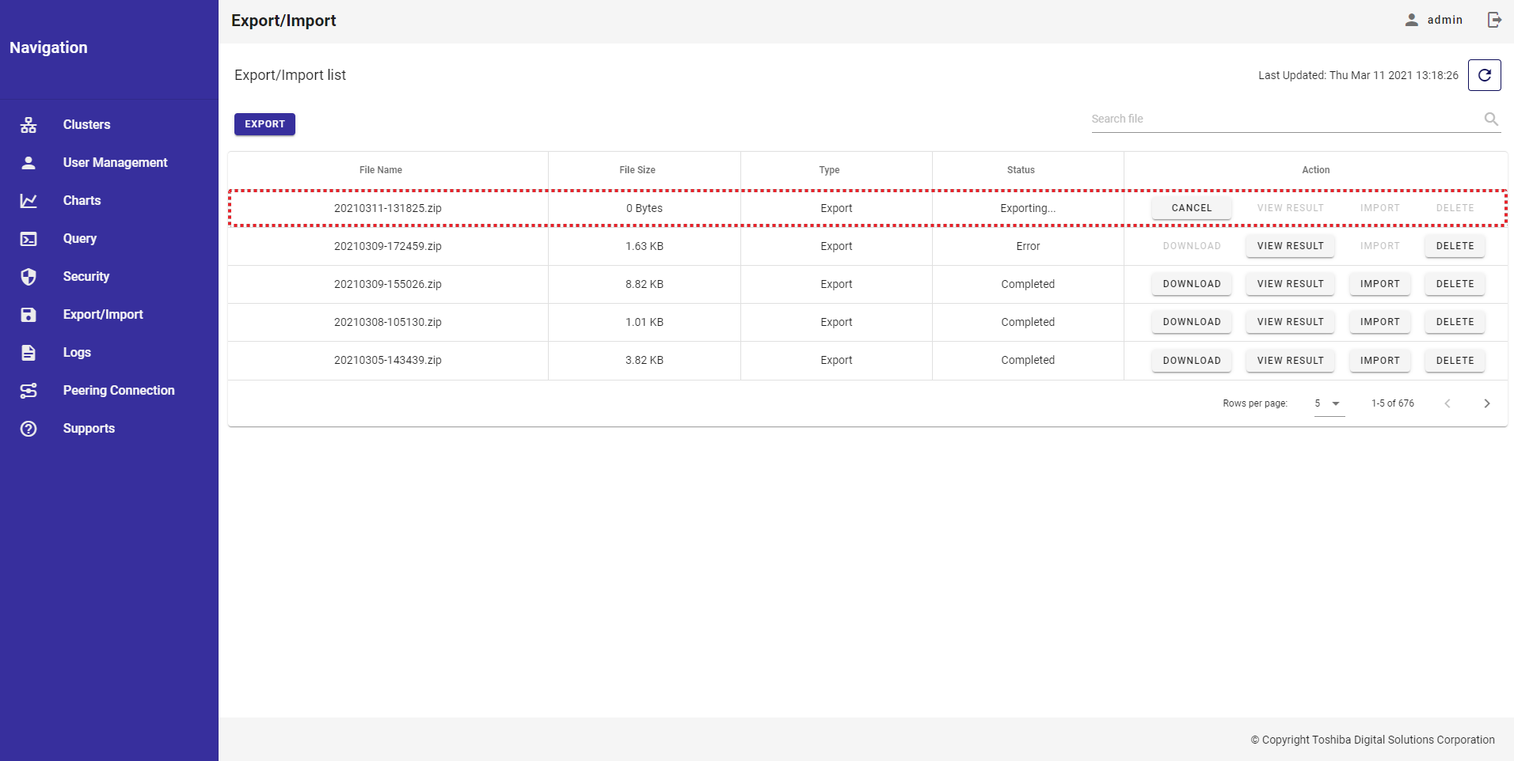Refresh the Export/Import list
Screen dimensions: 1514x761
(1485, 75)
